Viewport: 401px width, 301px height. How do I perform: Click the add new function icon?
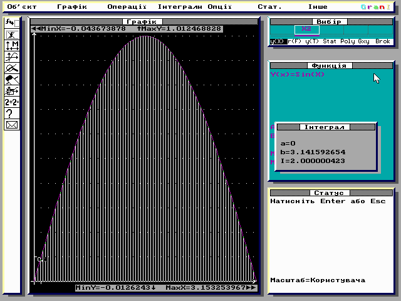pos(12,23)
